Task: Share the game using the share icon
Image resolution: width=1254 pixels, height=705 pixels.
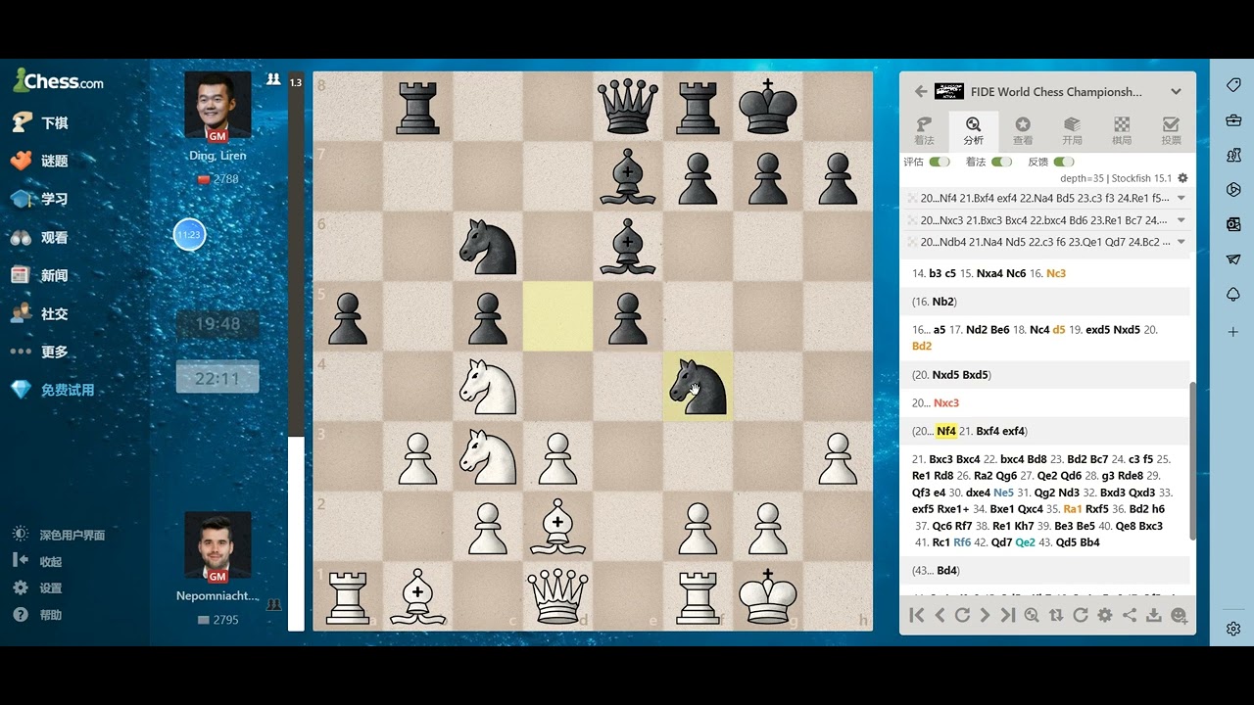Action: 1130,615
